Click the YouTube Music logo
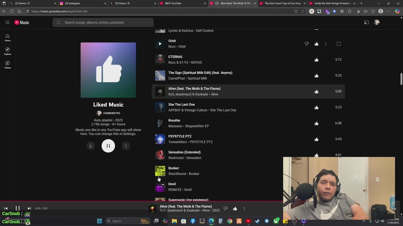This screenshot has width=403, height=226. pyautogui.click(x=22, y=22)
